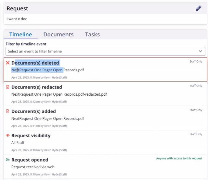Click the document icon beside Document(s) redacted

point(8,87)
